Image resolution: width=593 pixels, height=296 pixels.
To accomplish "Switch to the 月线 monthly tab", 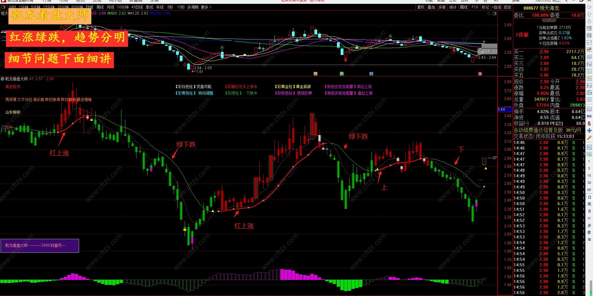I will [x=111, y=7].
